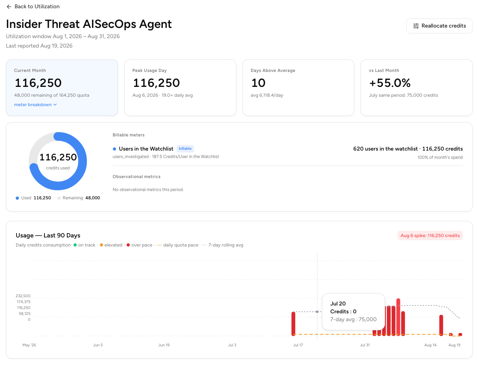
Task: Select the Peak Usage Day card
Action: click(x=180, y=88)
